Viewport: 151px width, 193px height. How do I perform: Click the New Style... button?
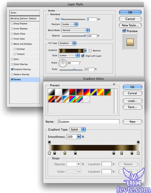130,25
